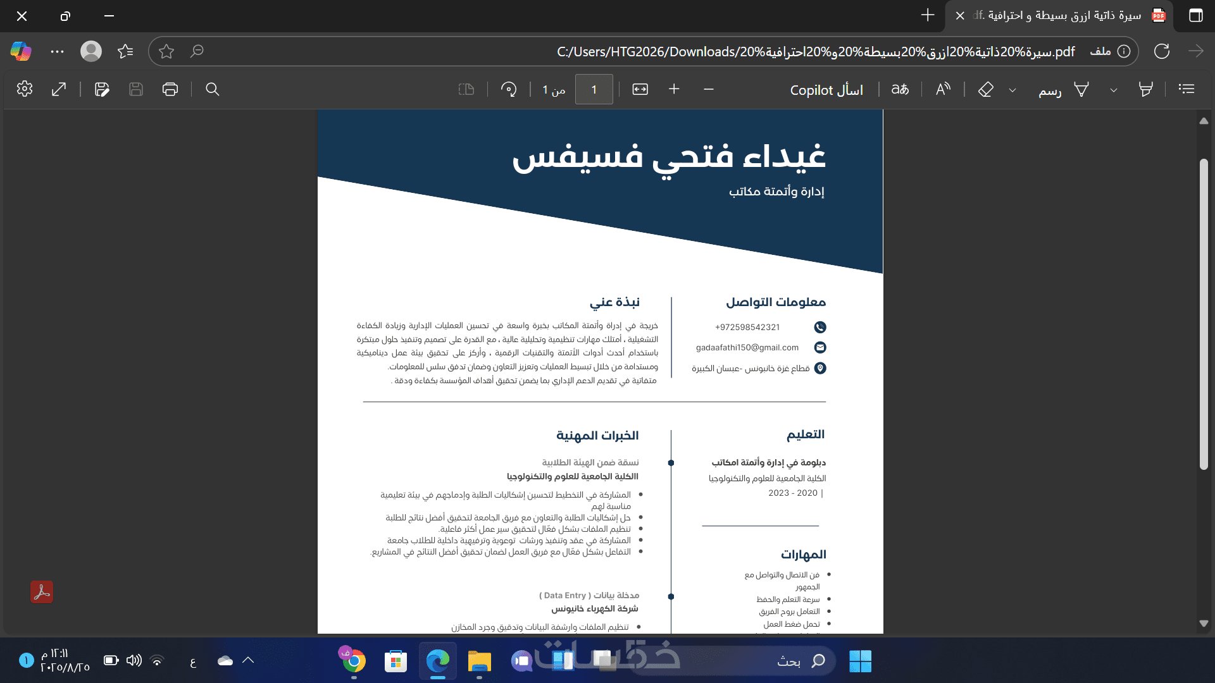Click the Fit to width icon
Image resolution: width=1215 pixels, height=683 pixels.
[x=640, y=89]
